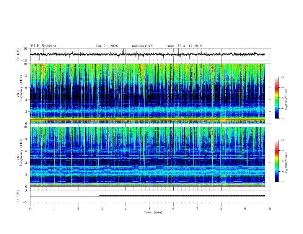Click the "6" kHz tick on ch.2 frequency axis
The width and height of the screenshot is (303, 234).
pyautogui.click(x=26, y=151)
